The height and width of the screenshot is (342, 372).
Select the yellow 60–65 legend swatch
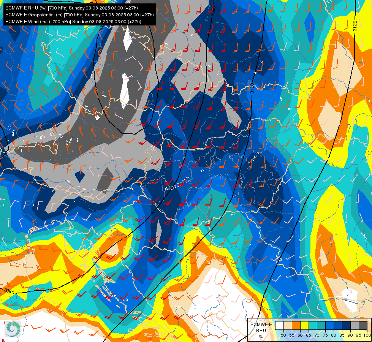[305, 325]
